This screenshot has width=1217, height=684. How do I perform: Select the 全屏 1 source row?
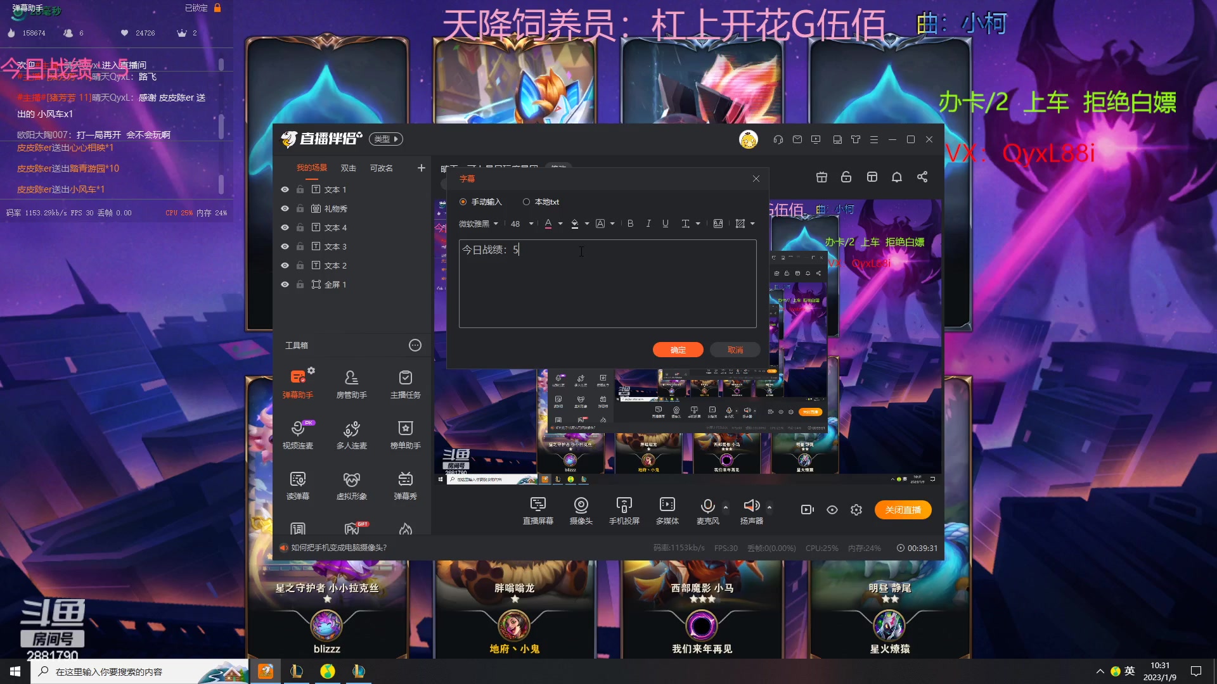(352, 284)
